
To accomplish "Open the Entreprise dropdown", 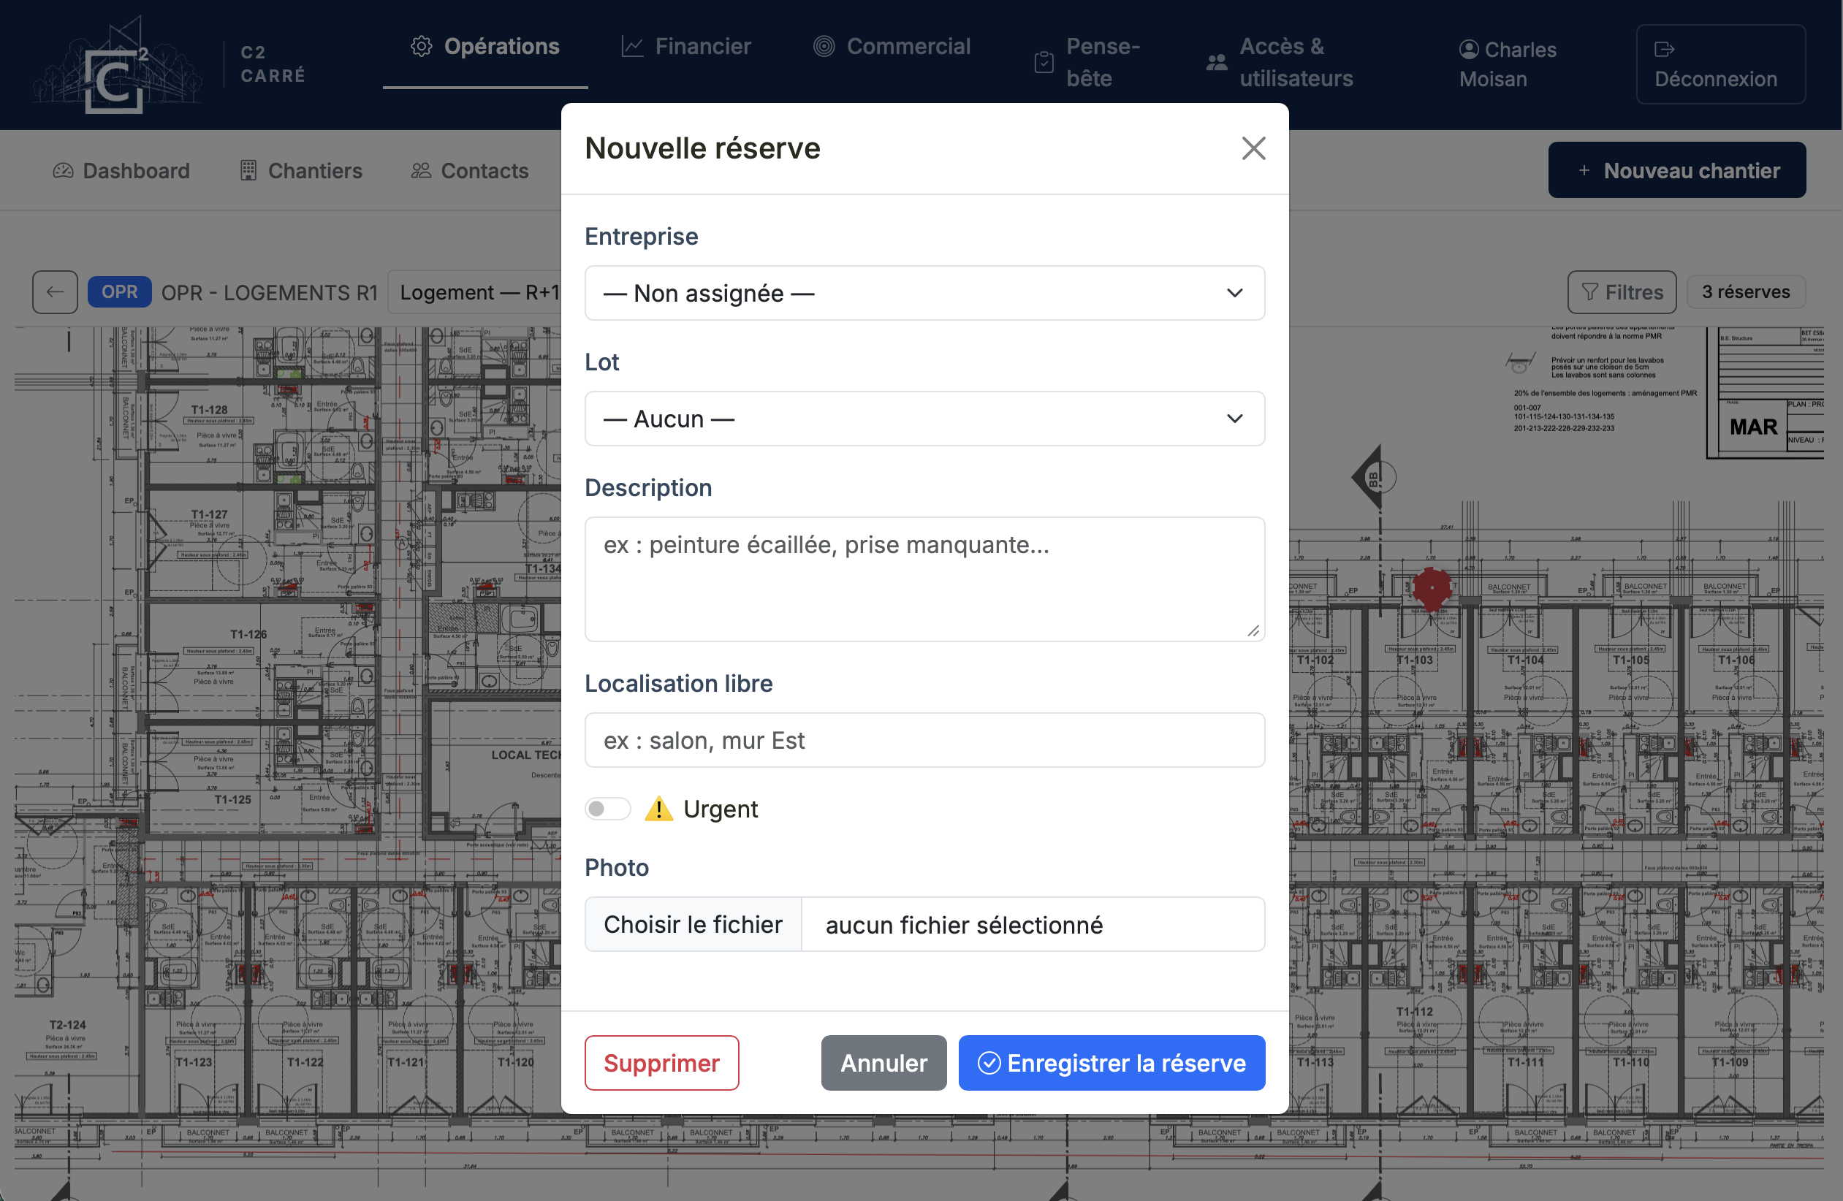I will coord(924,293).
